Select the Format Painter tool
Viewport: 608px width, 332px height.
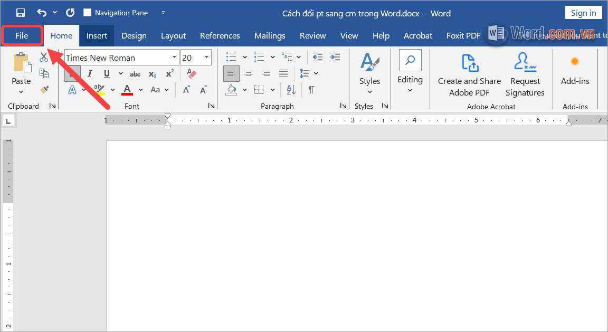(45, 90)
